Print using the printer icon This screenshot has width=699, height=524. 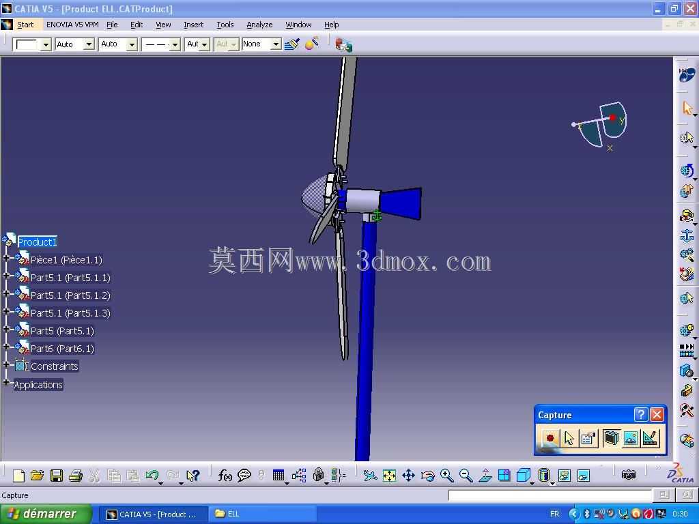click(x=75, y=476)
